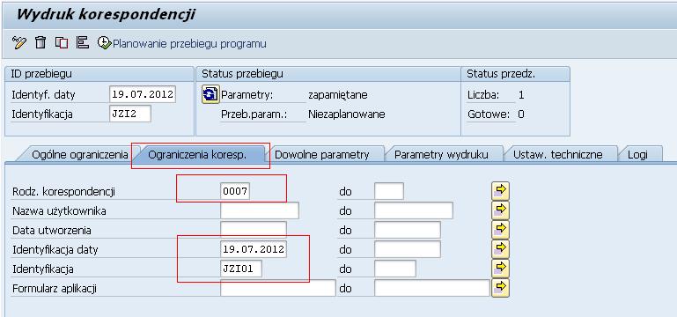
Task: Click the 'zapamiętane' status text
Action: coord(338,95)
